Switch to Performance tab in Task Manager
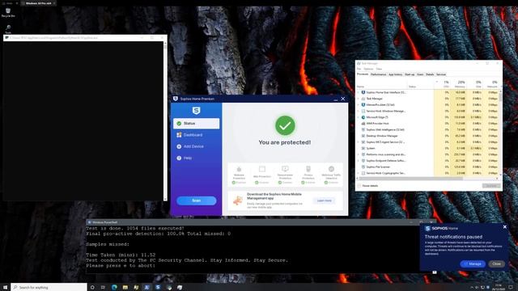518x291 pixels. [x=378, y=74]
